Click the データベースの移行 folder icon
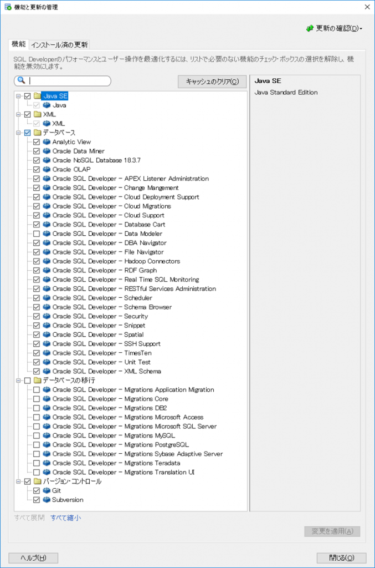 37,381
